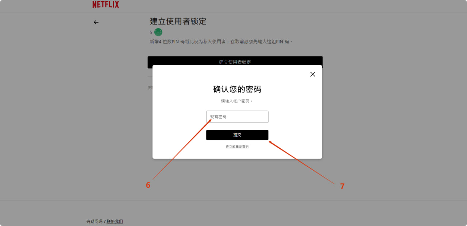Close the 确认您的密码 dialog
The width and height of the screenshot is (467, 226).
click(313, 74)
